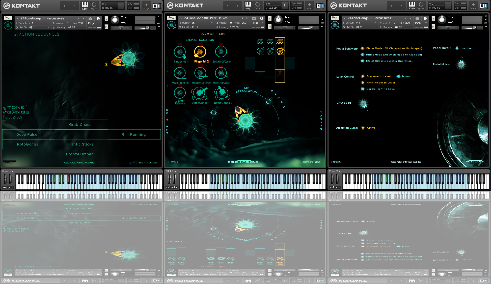Select Mallet Hit Offcenter articulation icon
The image size is (492, 284).
(x=201, y=73)
